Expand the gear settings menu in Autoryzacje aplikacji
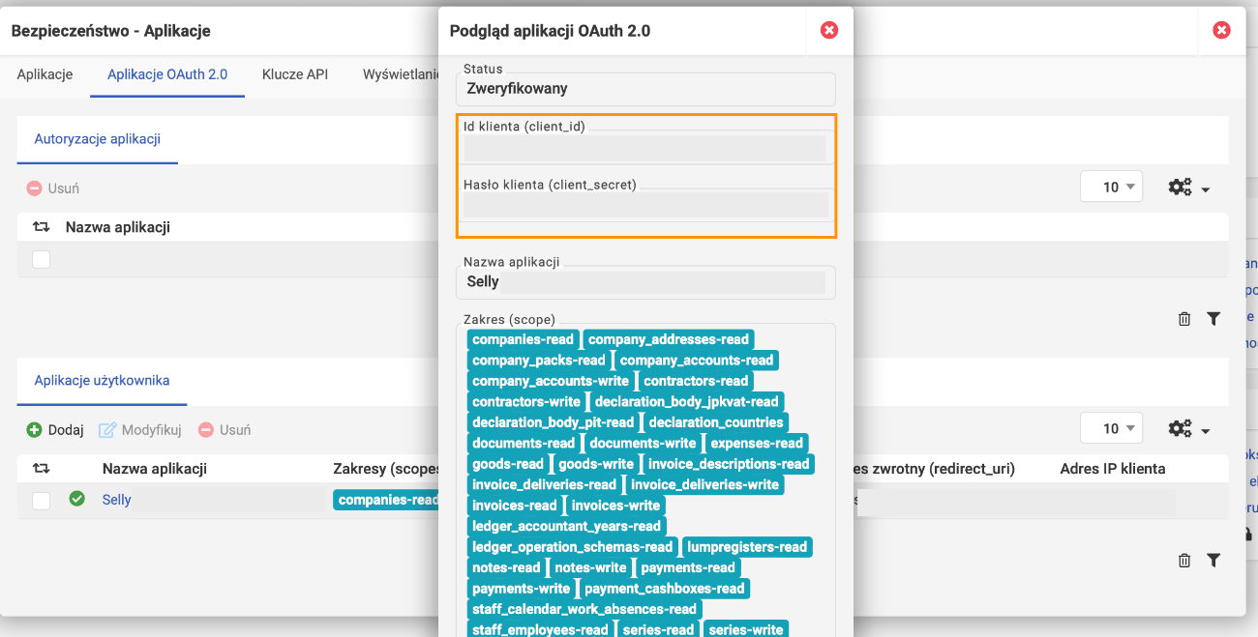Screen dimensions: 1258x637 click(1189, 188)
